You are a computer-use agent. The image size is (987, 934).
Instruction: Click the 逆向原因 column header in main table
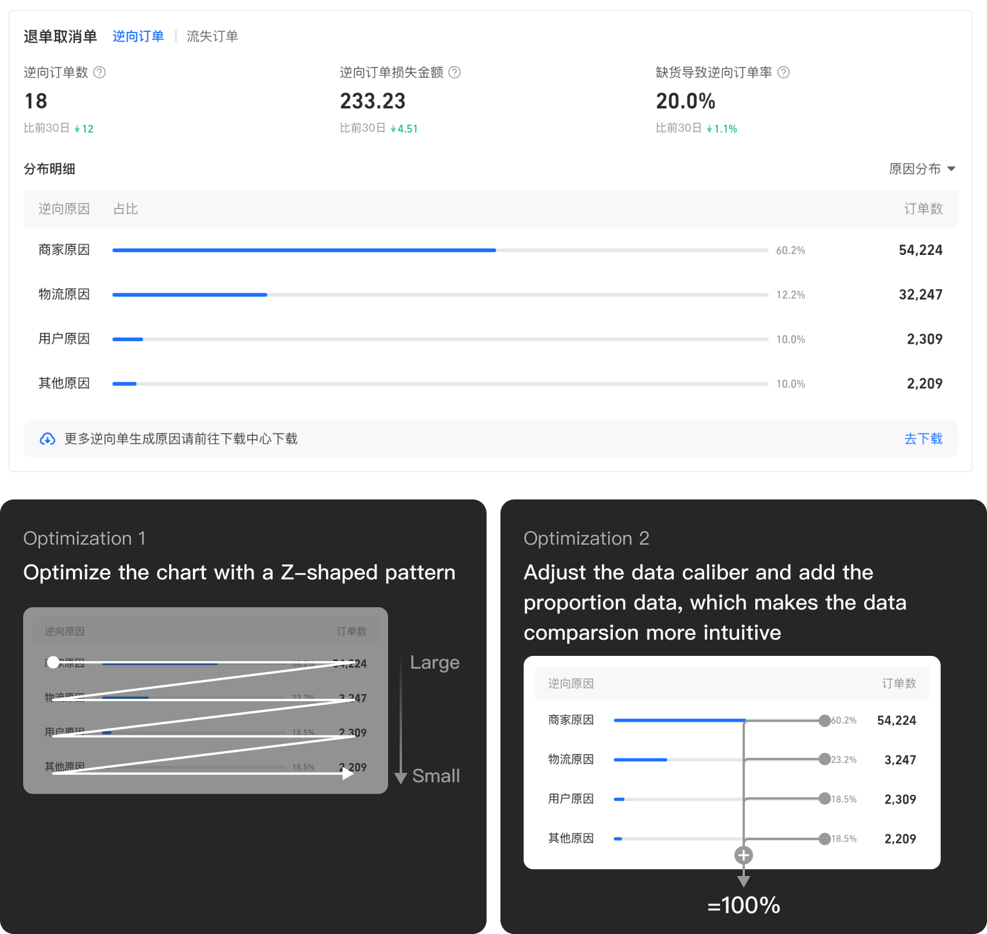tap(64, 209)
